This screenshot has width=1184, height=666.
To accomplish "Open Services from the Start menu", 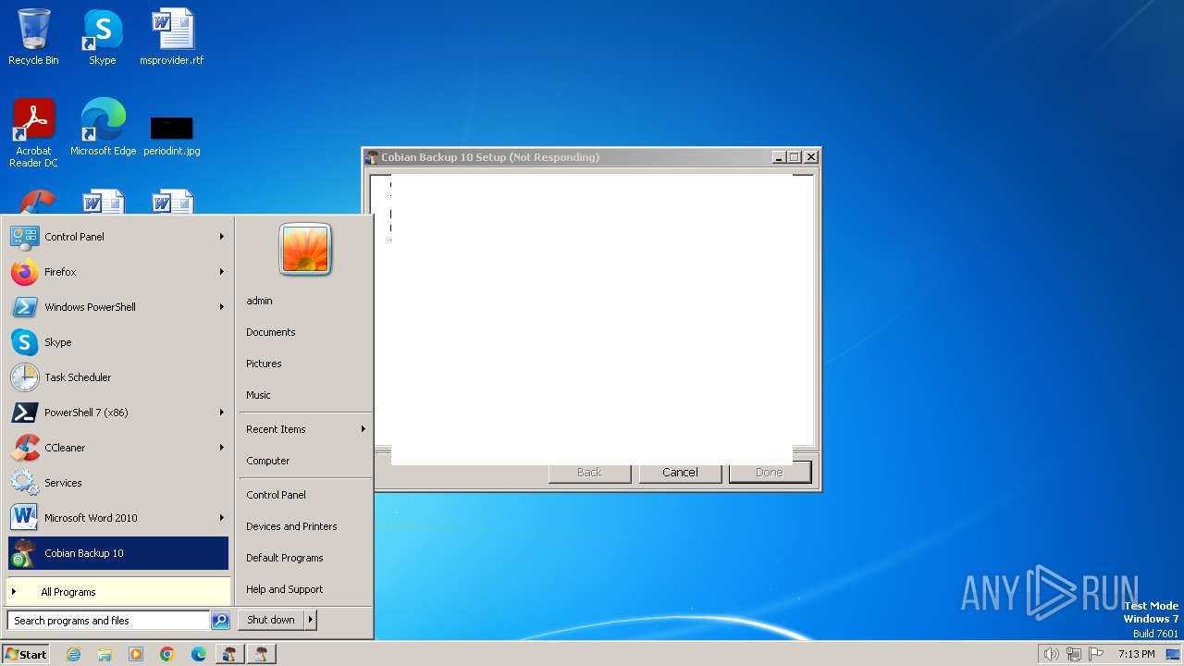I will point(118,483).
